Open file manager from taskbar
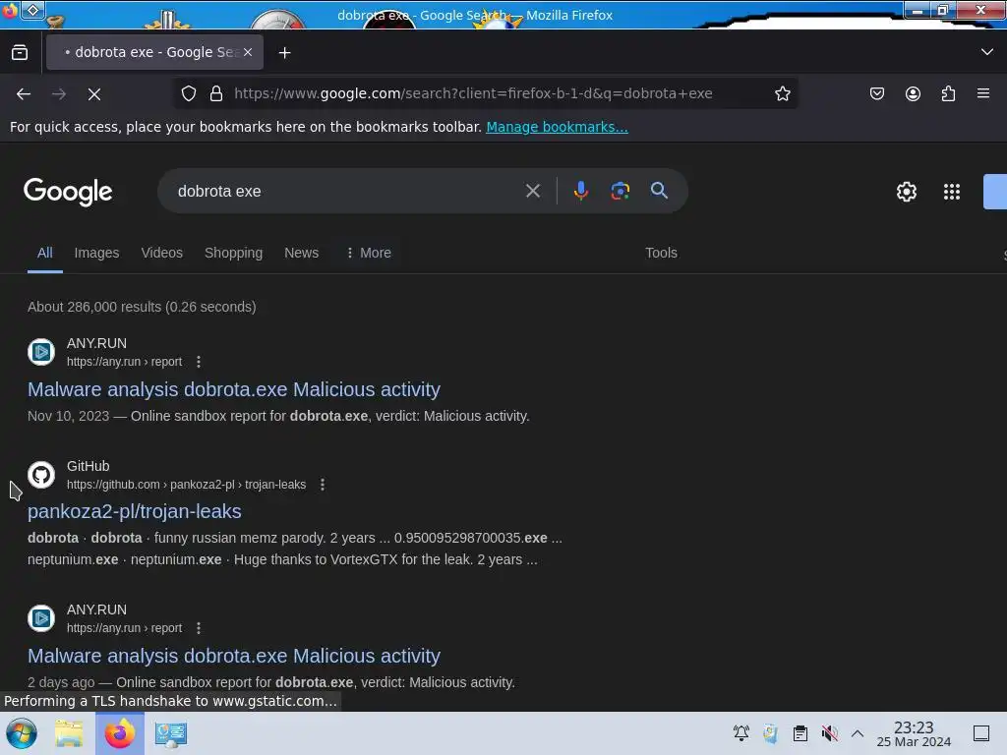This screenshot has height=755, width=1007. (x=70, y=733)
